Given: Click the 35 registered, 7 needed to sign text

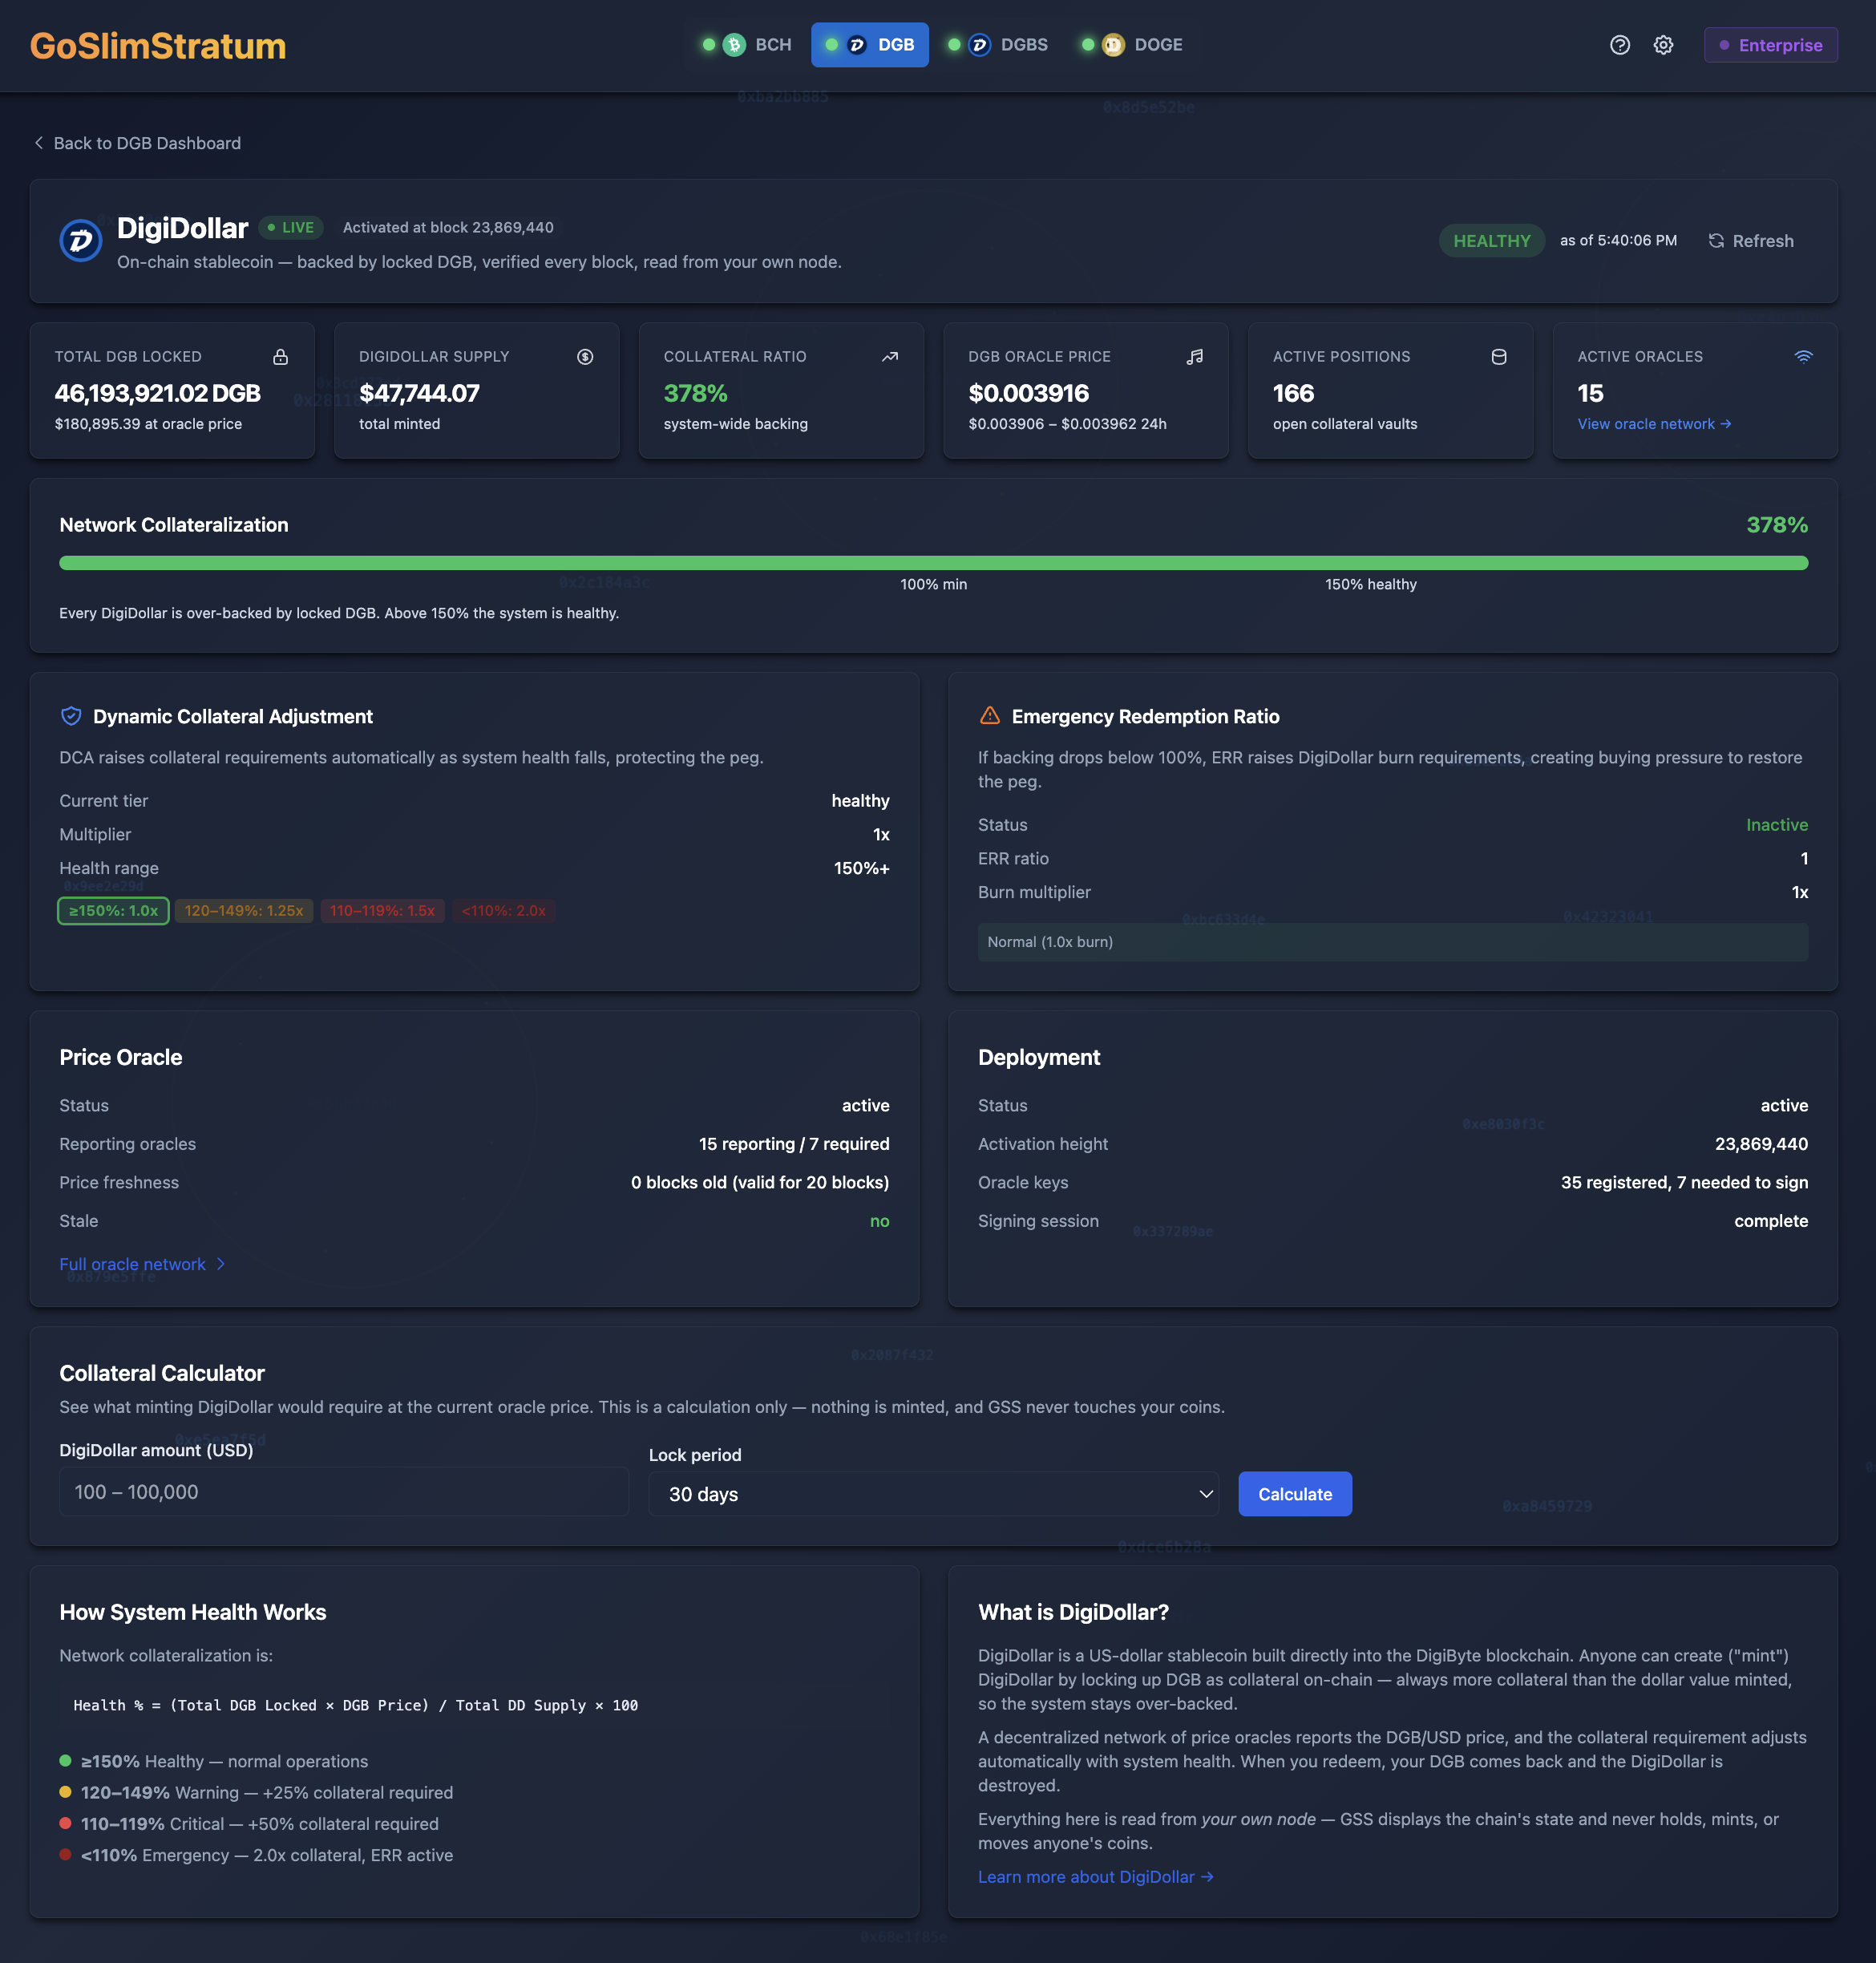Looking at the screenshot, I should (1684, 1182).
